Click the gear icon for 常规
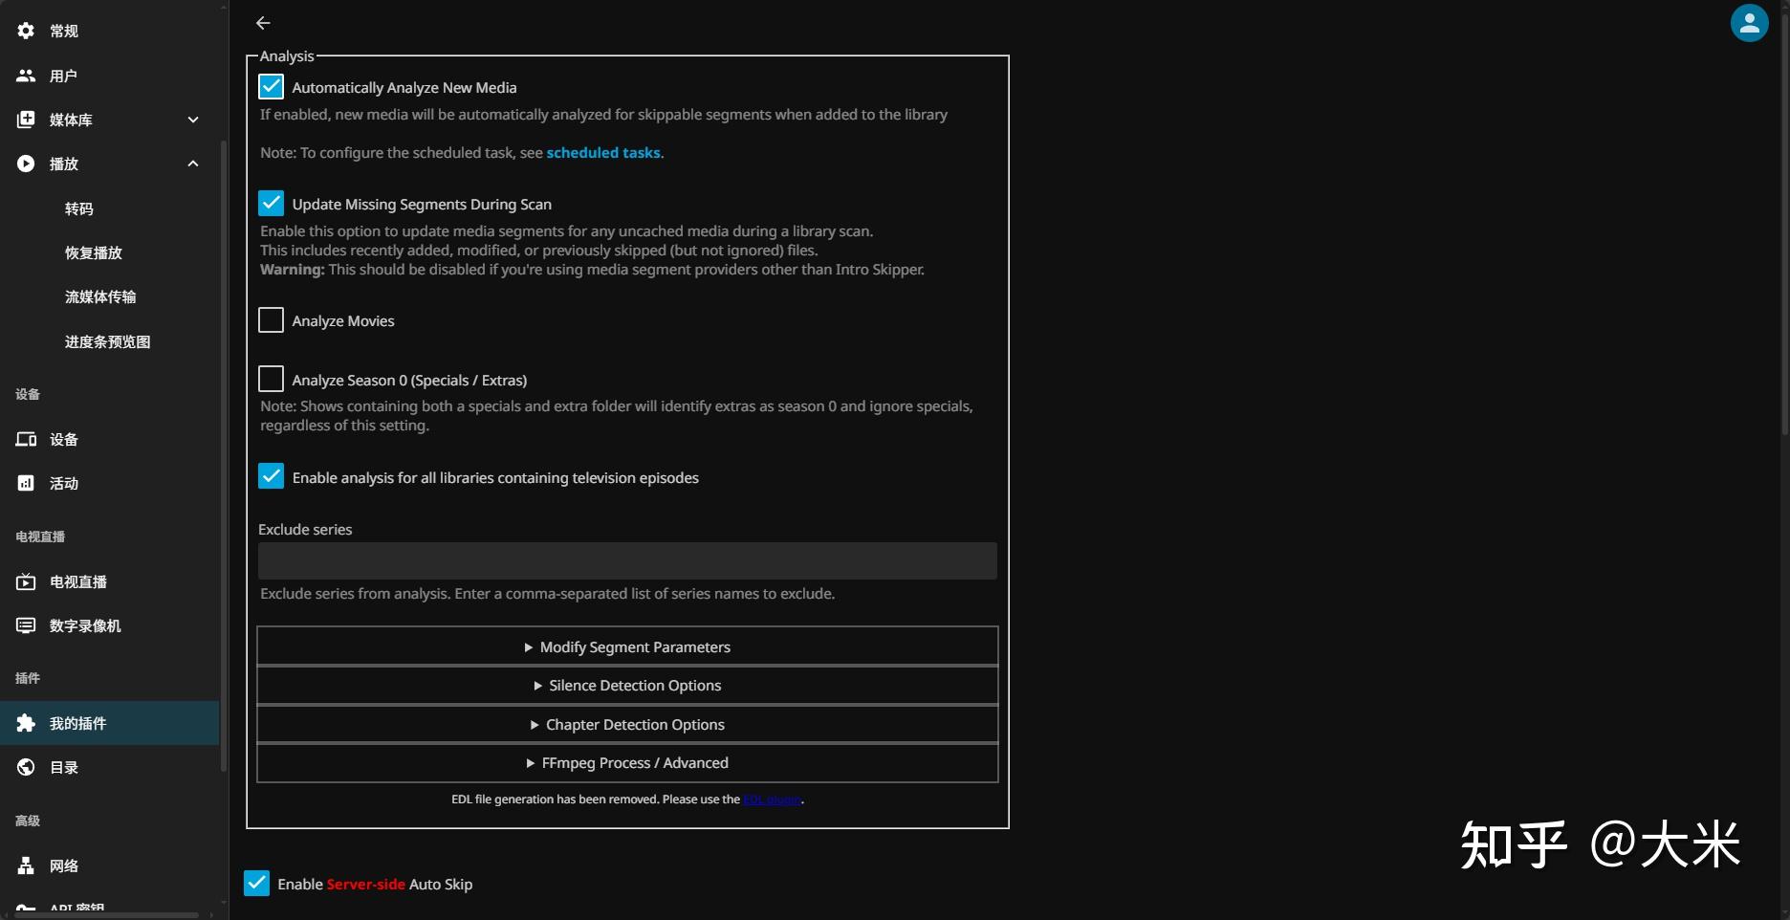Viewport: 1790px width, 920px height. click(x=26, y=31)
